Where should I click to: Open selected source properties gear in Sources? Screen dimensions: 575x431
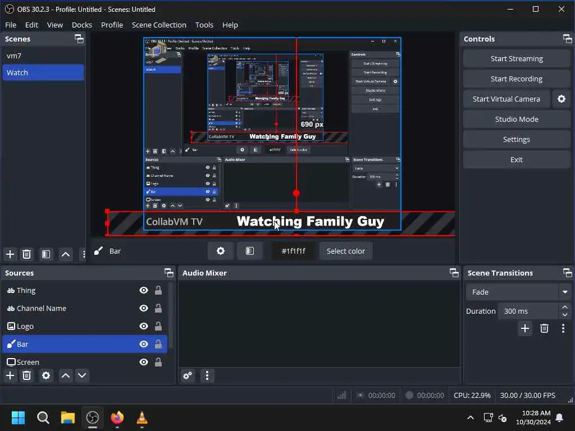tap(46, 375)
